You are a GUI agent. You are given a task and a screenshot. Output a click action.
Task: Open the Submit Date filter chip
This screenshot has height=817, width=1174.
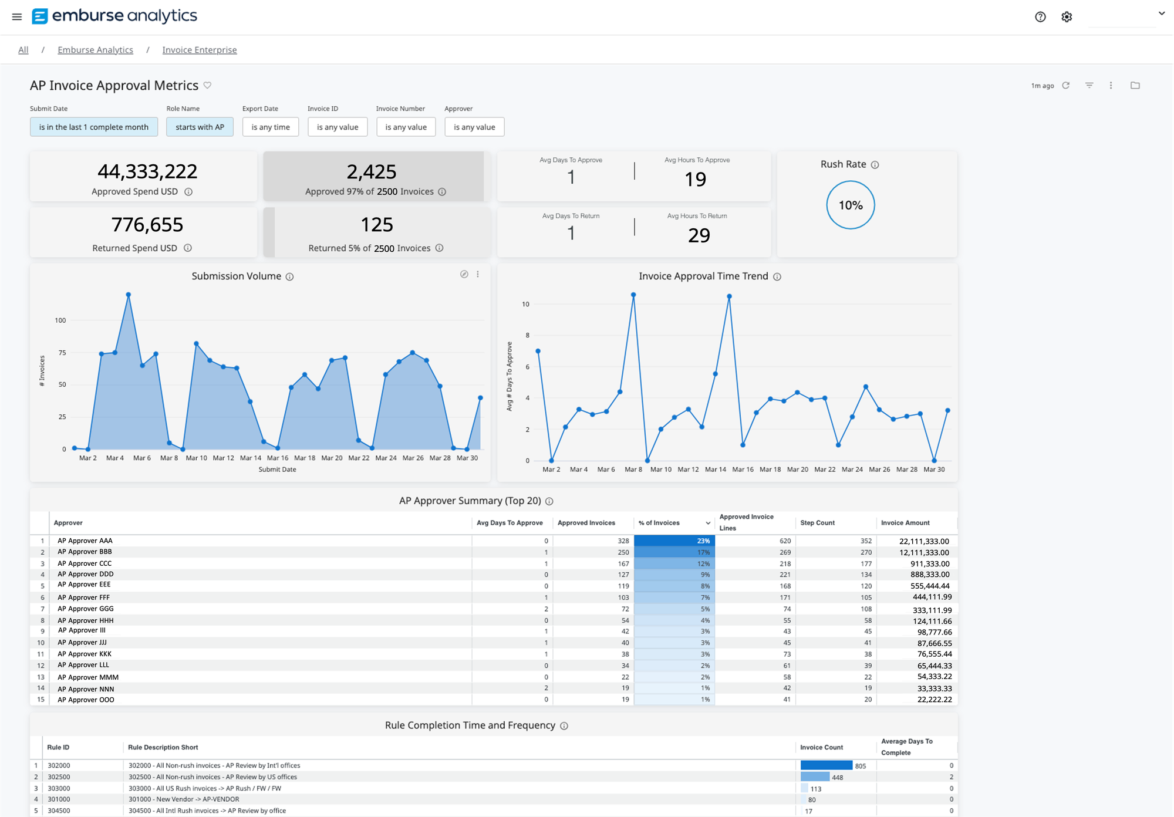93,127
